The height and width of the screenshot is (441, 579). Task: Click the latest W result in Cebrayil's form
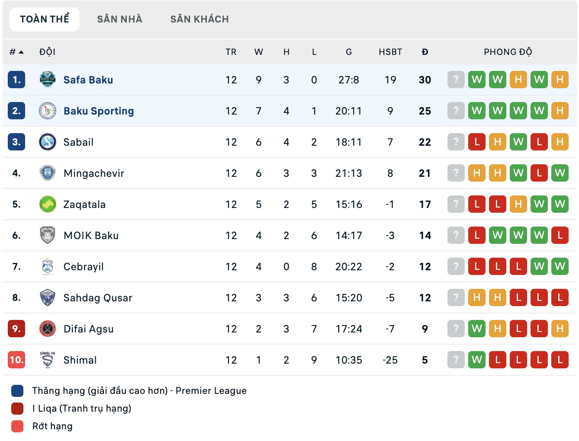(x=560, y=266)
